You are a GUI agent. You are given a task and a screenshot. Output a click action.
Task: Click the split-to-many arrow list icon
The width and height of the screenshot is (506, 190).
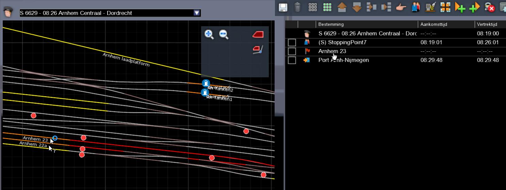386,7
